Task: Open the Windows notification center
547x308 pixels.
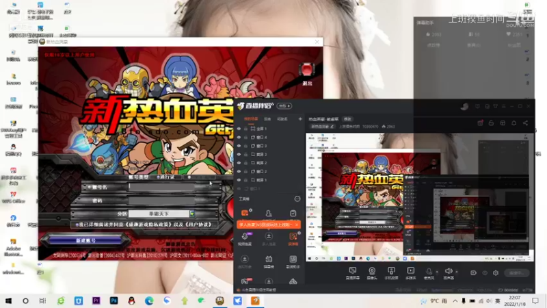Action: (x=535, y=300)
